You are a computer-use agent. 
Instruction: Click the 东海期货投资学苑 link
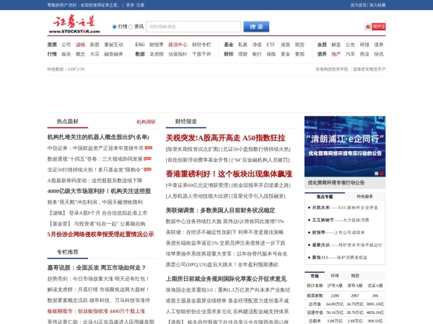[x=332, y=69]
